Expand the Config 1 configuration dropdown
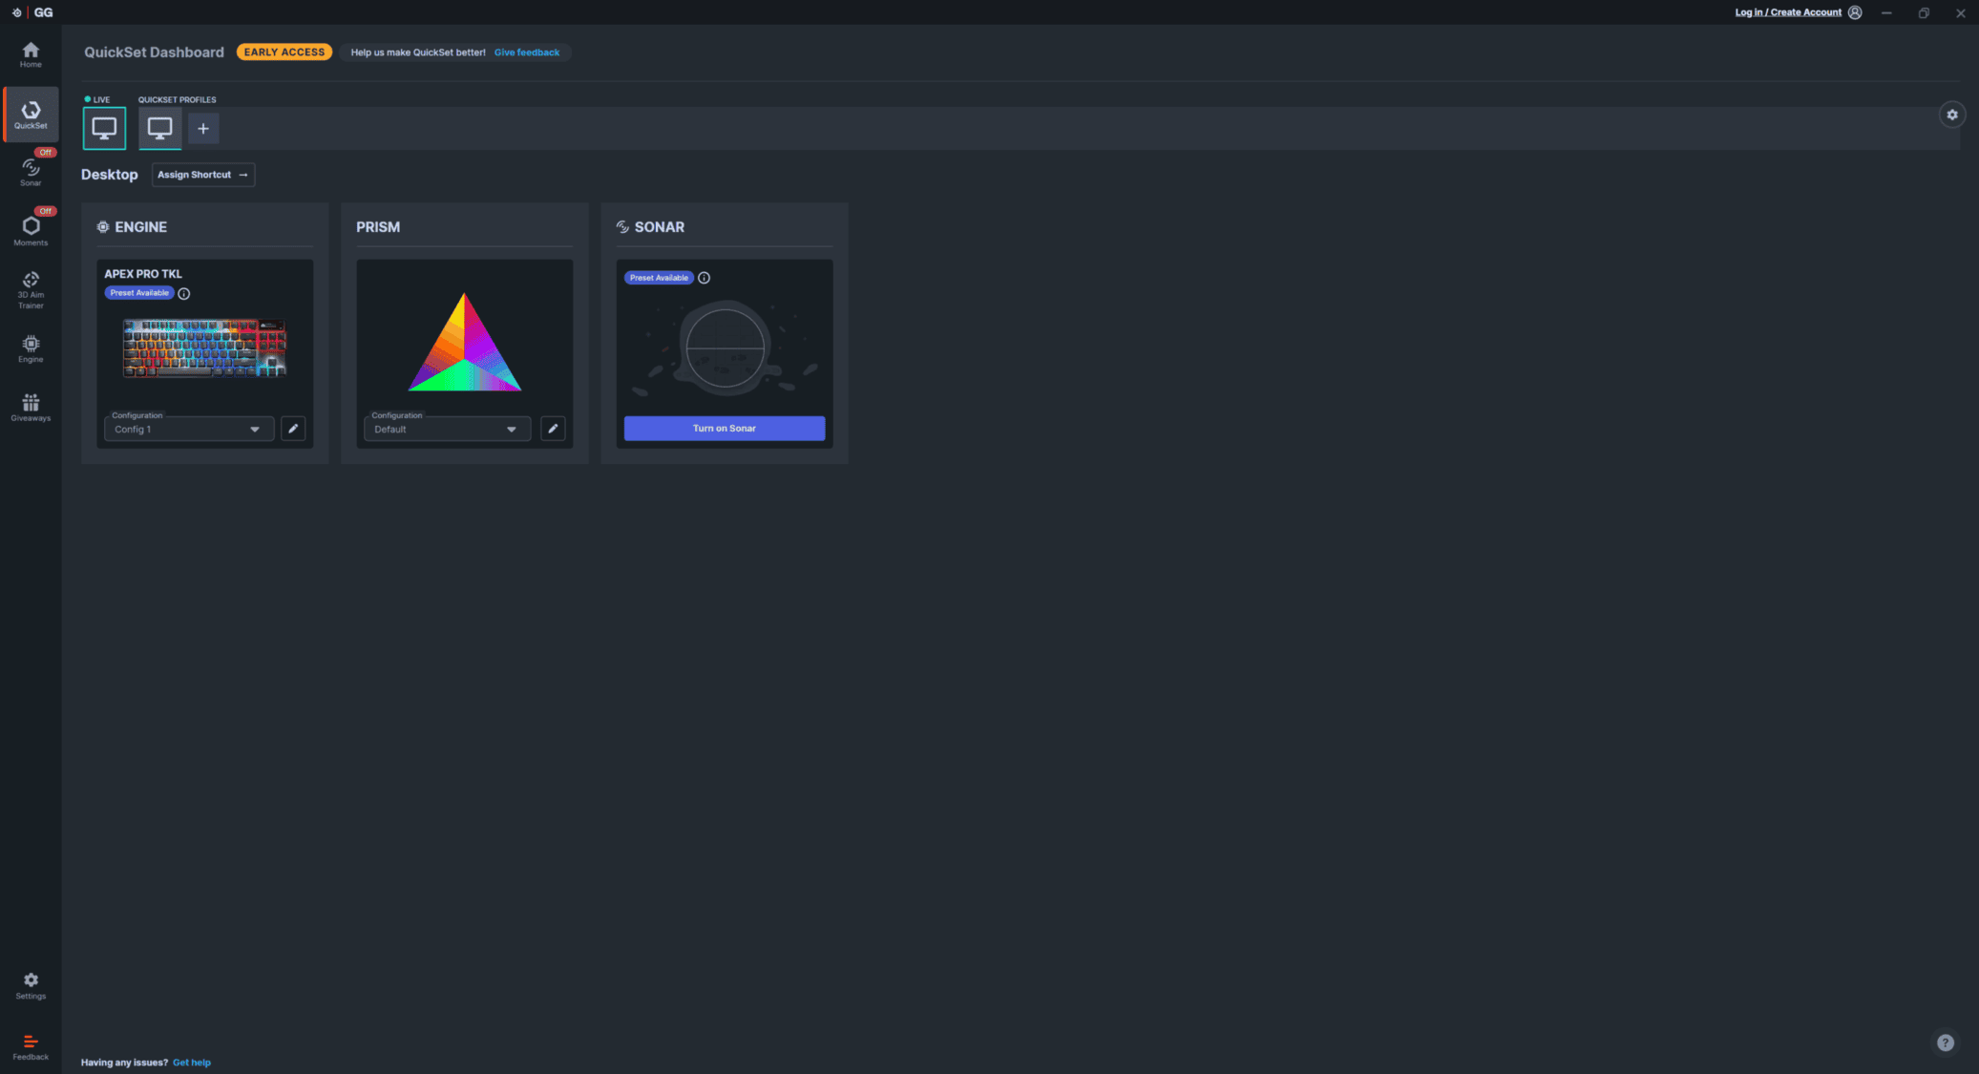The image size is (1979, 1074). click(x=189, y=429)
